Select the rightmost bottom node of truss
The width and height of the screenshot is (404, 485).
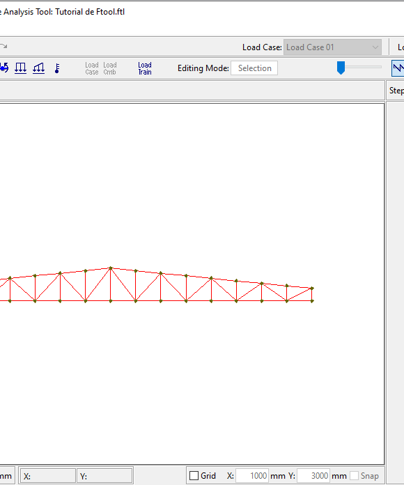tap(312, 301)
